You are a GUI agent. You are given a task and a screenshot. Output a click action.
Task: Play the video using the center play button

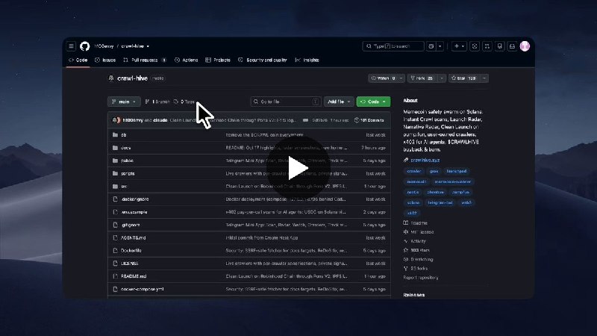(x=298, y=167)
